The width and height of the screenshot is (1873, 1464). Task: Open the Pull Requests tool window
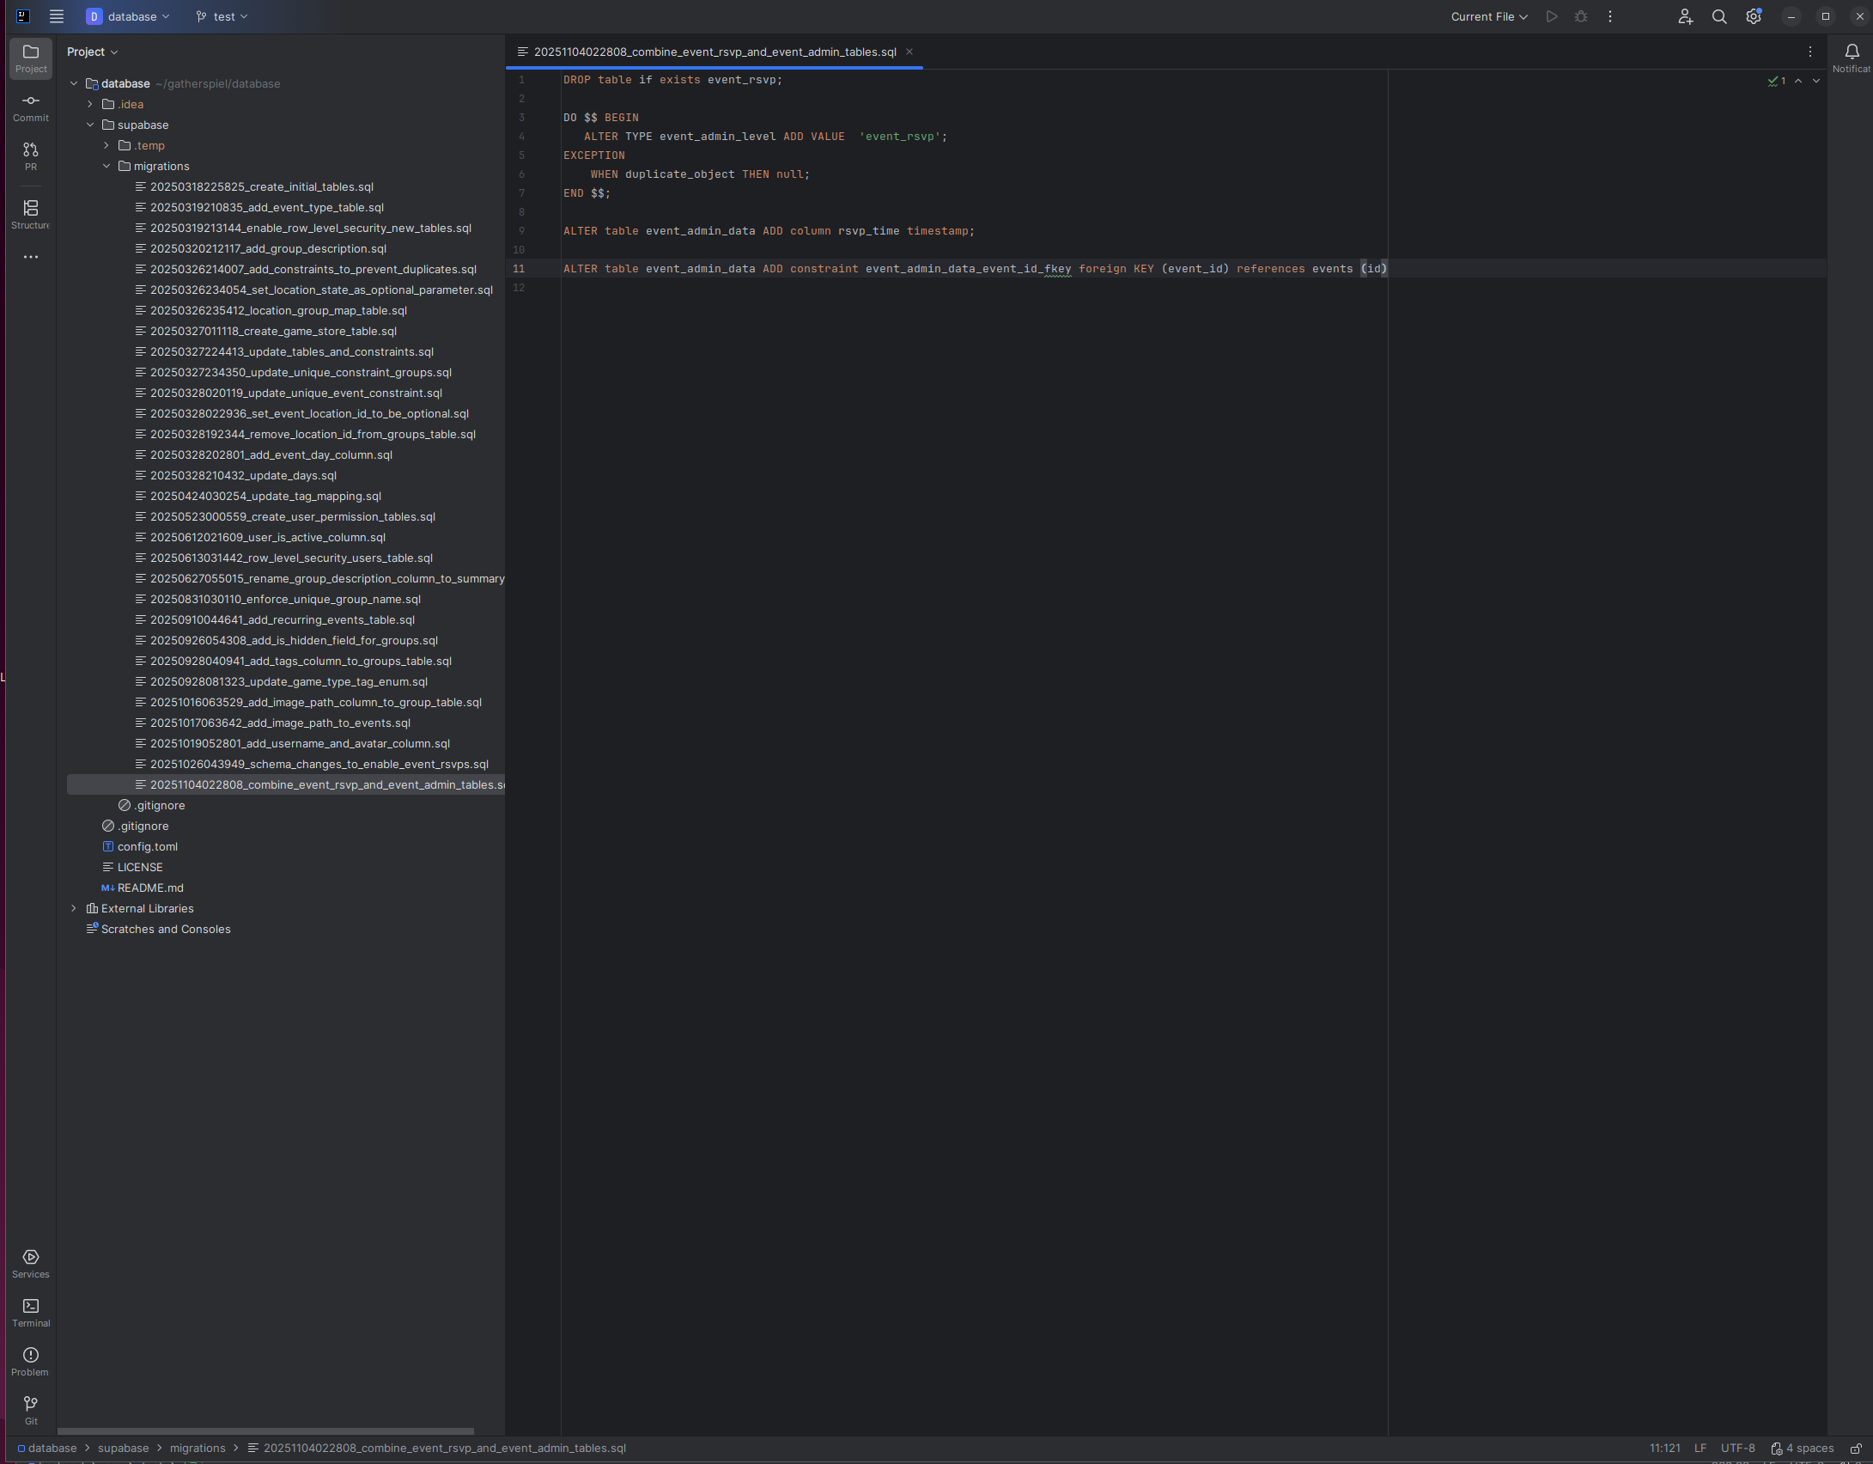click(31, 156)
